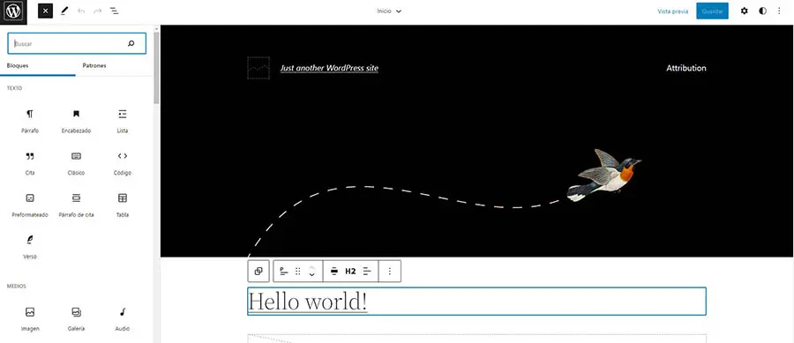Click the block drag handle dots
This screenshot has height=343, width=794.
(298, 272)
